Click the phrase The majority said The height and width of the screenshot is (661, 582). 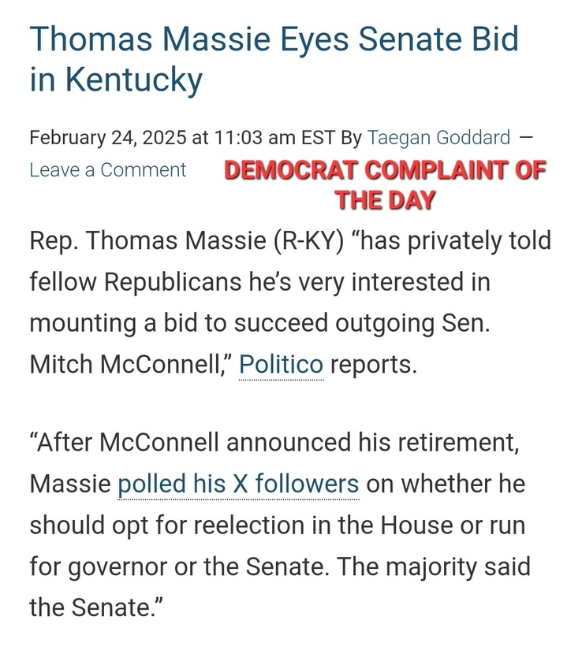434,567
